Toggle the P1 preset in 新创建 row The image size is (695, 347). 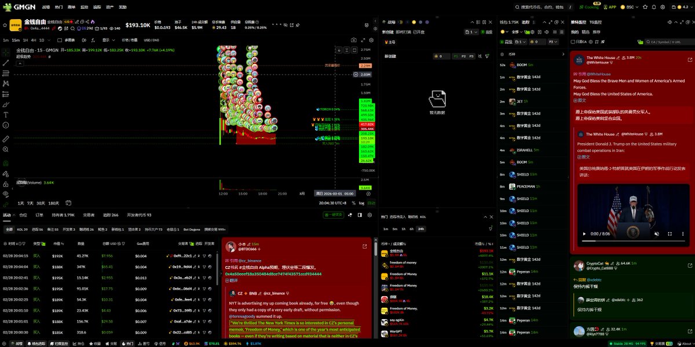point(456,56)
